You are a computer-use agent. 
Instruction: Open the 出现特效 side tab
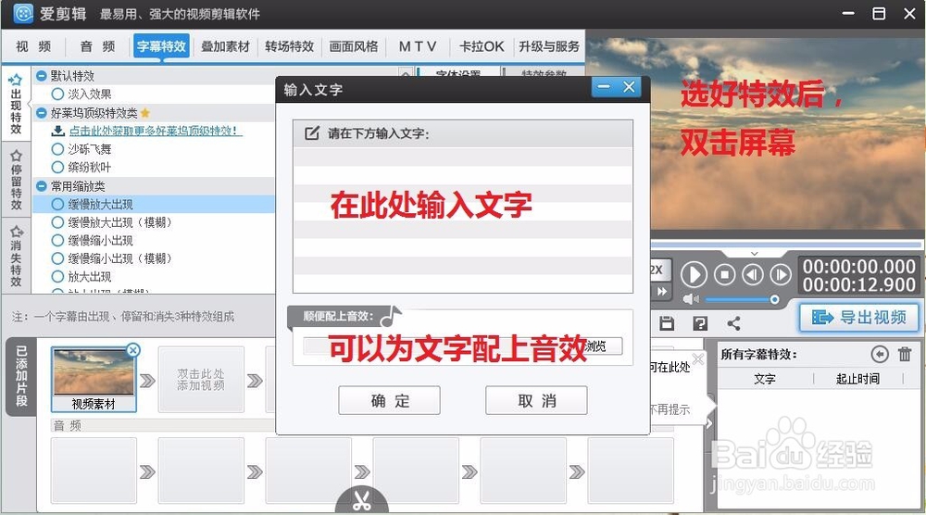coord(16,104)
